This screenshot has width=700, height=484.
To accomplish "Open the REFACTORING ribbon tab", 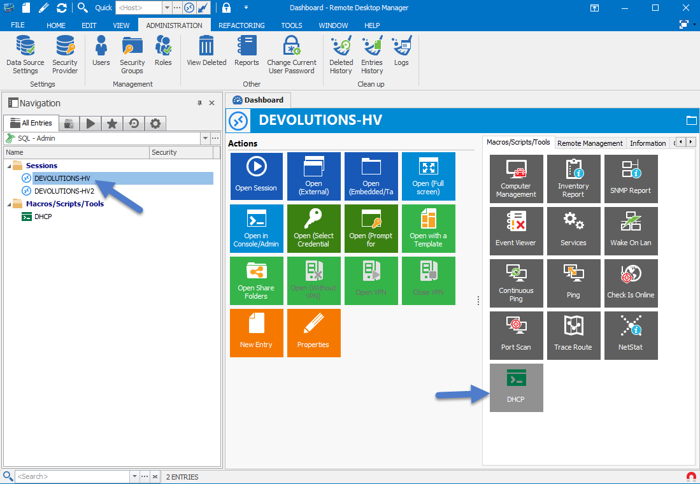I will [x=241, y=25].
